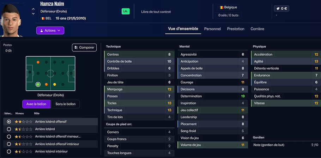
Task: Click the Sans le ballon button
Action: (x=66, y=104)
